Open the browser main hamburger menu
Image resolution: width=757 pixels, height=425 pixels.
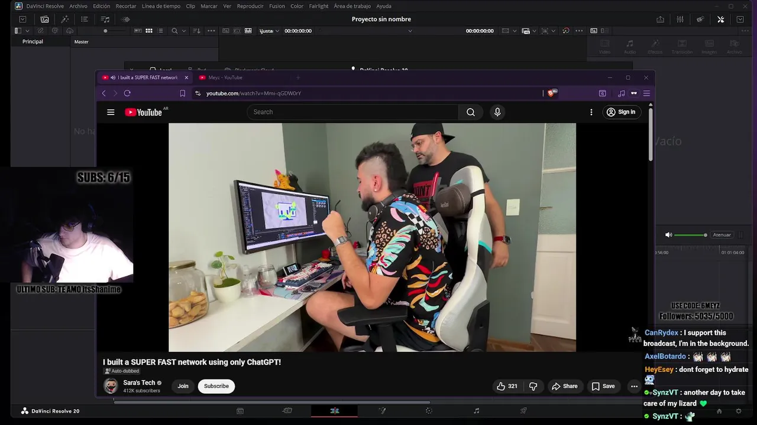646,93
